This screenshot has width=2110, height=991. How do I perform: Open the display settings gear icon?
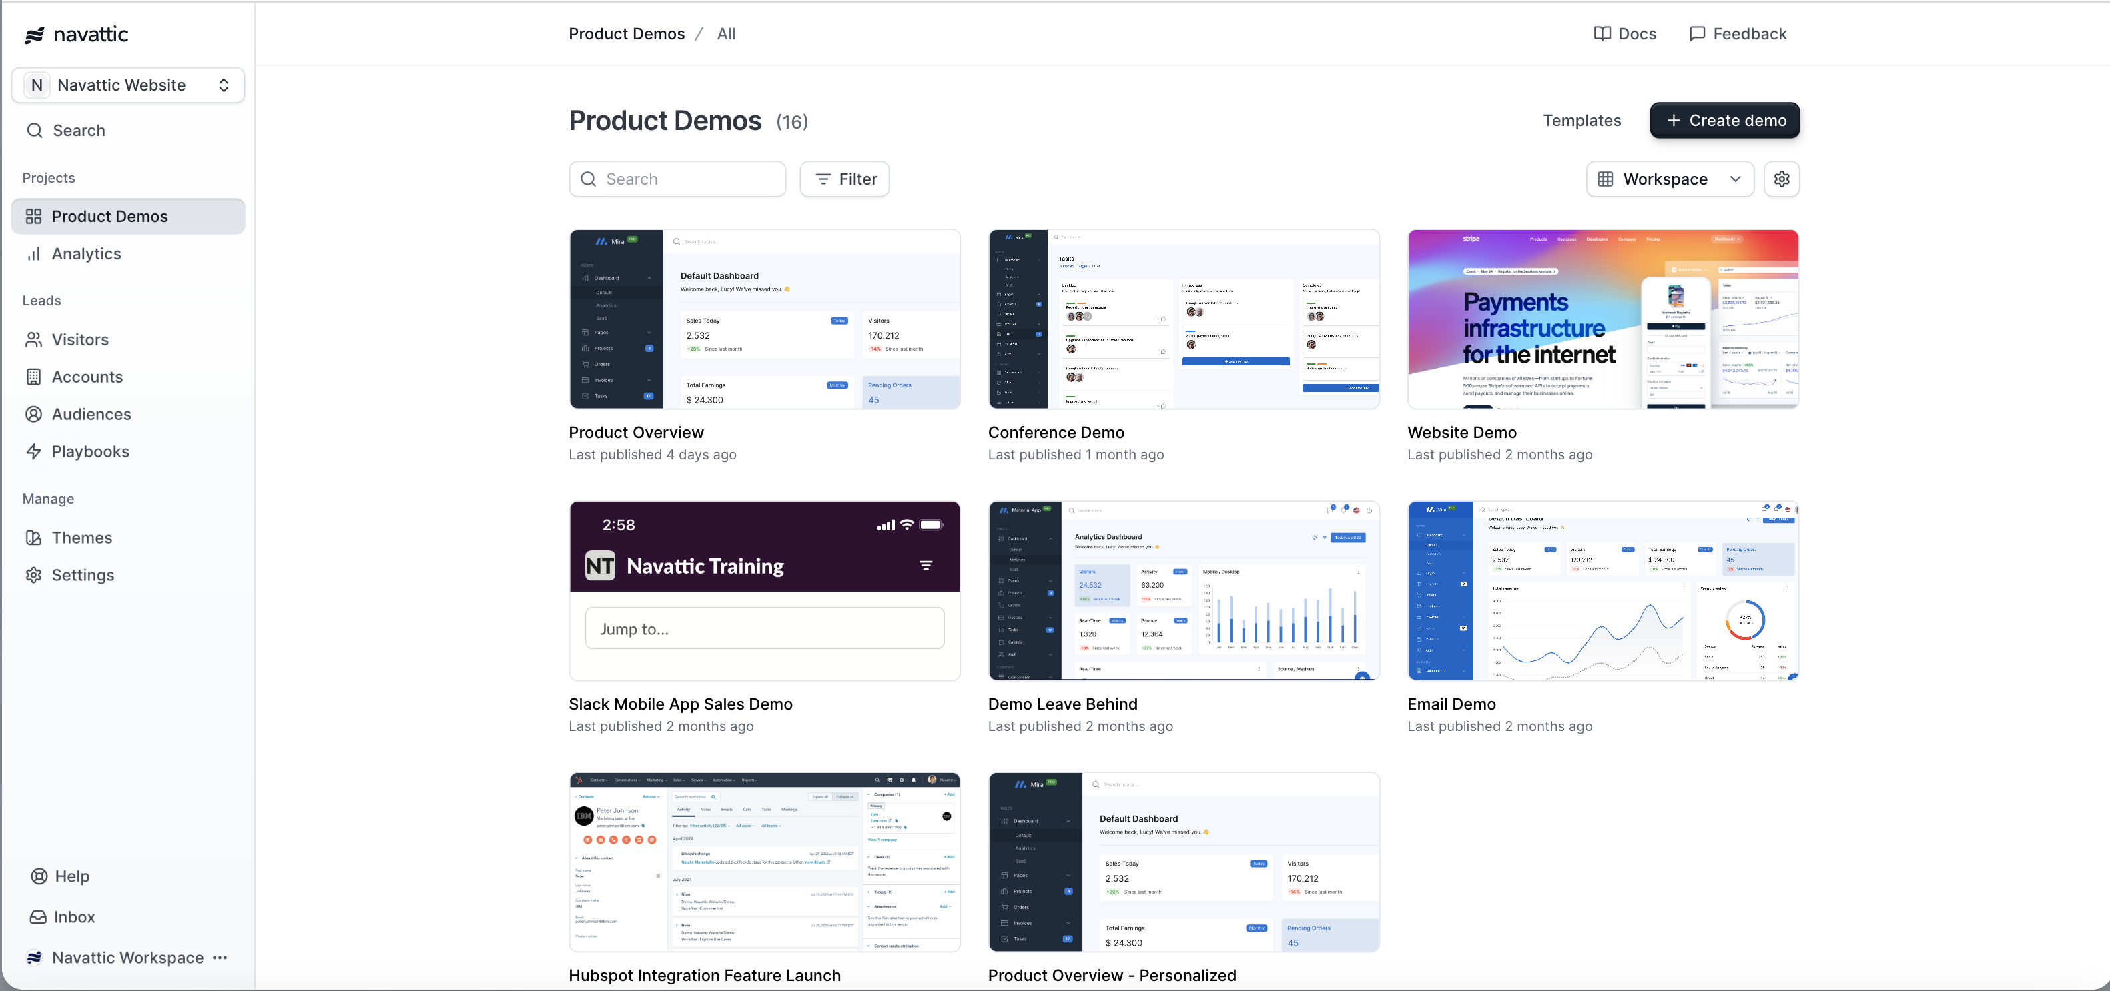[1781, 179]
